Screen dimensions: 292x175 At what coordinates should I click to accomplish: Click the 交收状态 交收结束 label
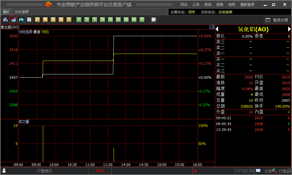click(x=217, y=12)
